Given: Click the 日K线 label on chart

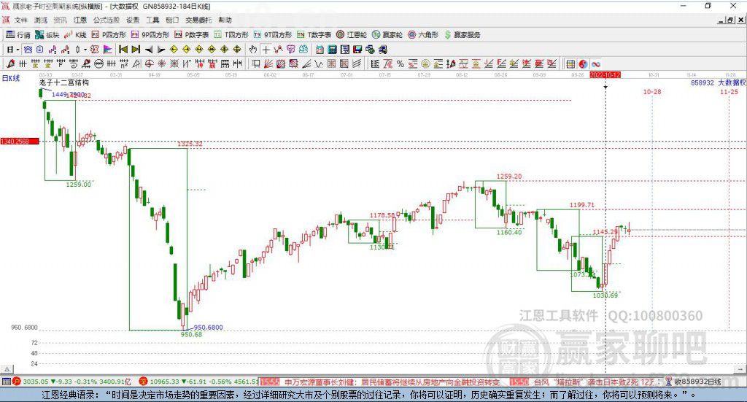Looking at the screenshot, I should (10, 78).
